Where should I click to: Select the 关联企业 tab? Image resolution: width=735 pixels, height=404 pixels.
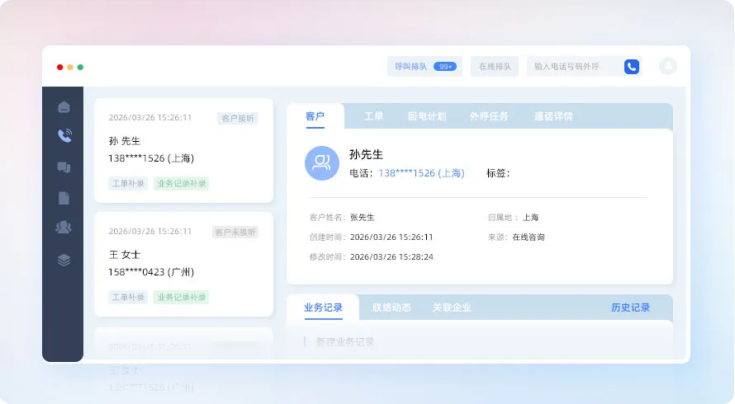tap(452, 308)
